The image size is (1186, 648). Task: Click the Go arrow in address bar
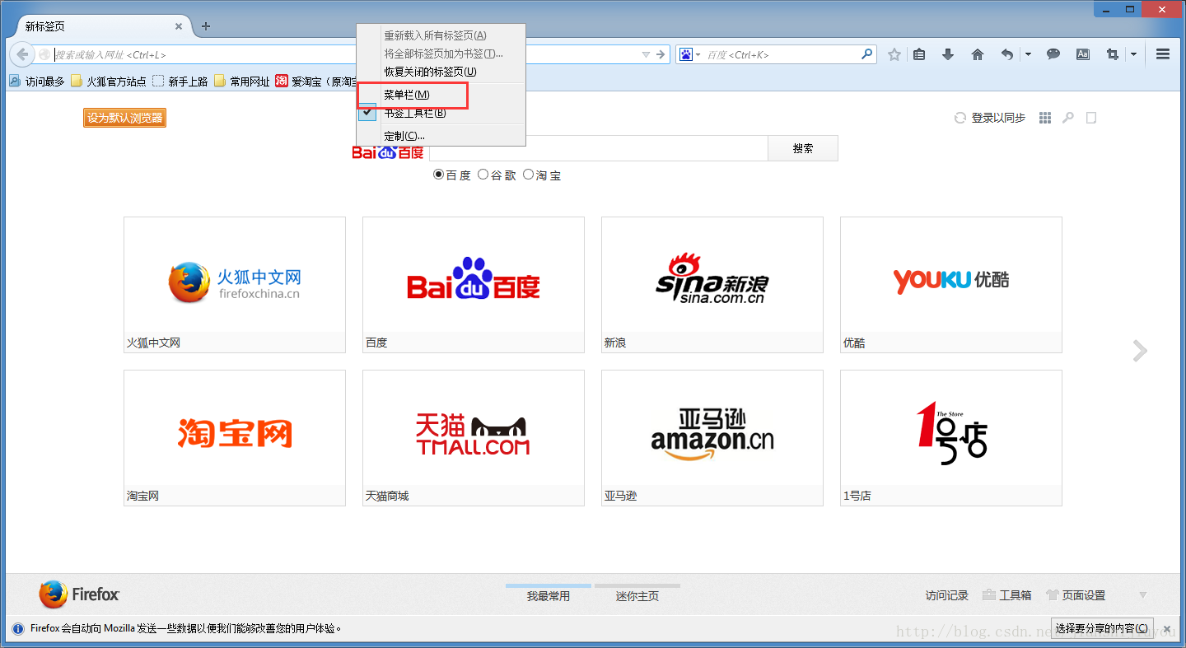(661, 54)
